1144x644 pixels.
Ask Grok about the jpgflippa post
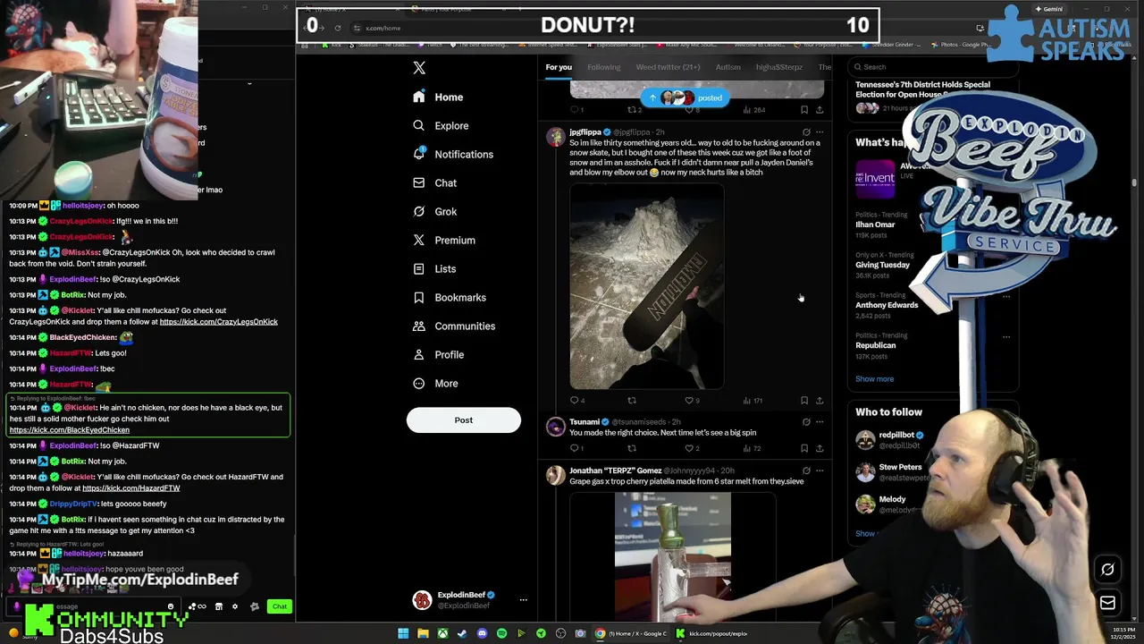coord(805,132)
